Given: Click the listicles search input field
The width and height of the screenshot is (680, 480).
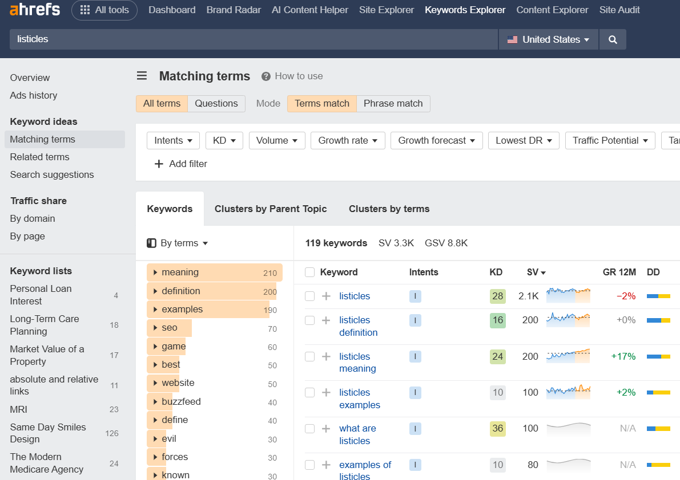Looking at the screenshot, I should 254,39.
